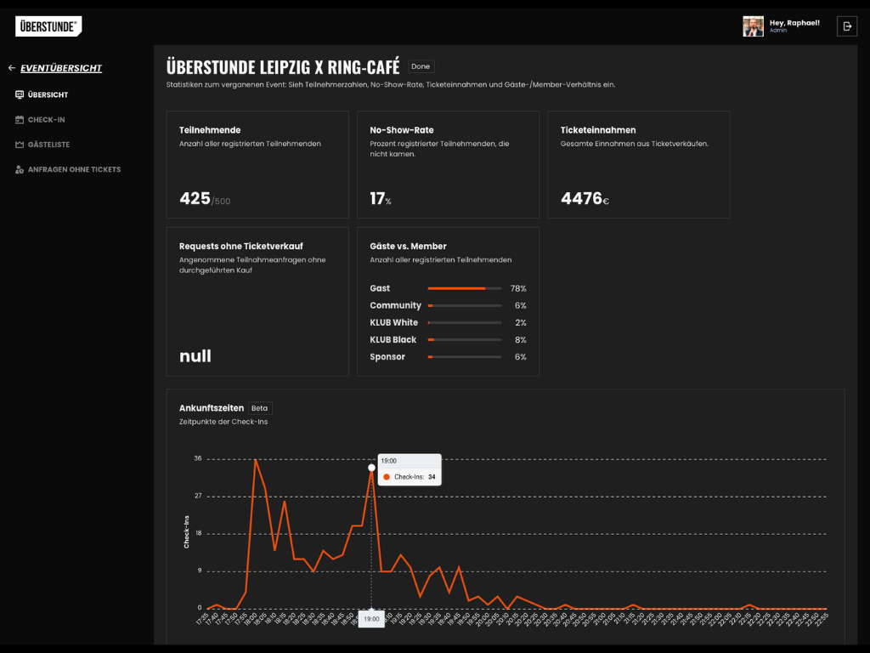The image size is (870, 653).
Task: Click the event title Überstunde Leipzig x Ring-Café
Action: click(x=283, y=67)
